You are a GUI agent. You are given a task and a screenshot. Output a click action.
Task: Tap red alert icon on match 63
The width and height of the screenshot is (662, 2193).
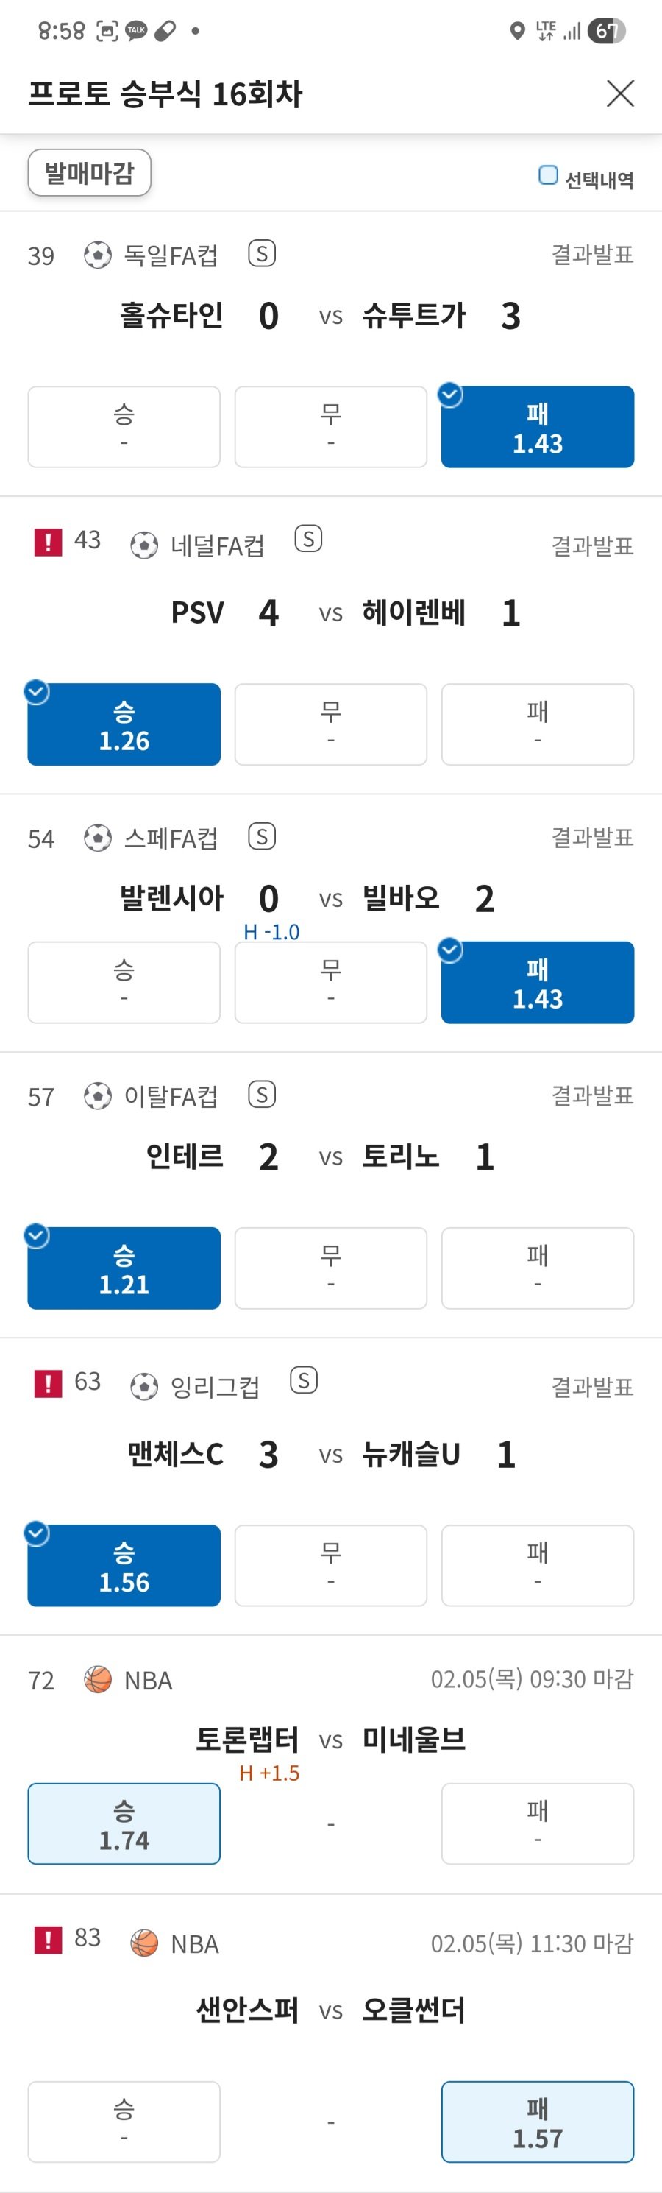pyautogui.click(x=48, y=1383)
